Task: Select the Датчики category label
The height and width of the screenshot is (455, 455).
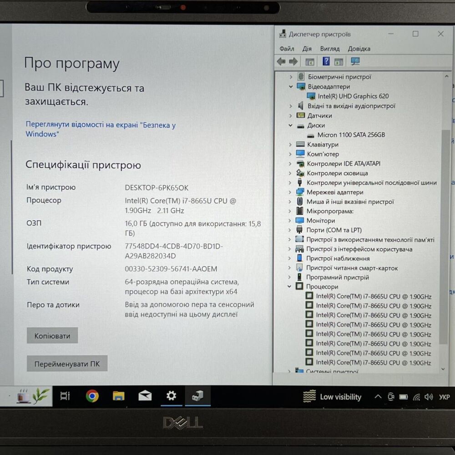Action: click(x=319, y=116)
